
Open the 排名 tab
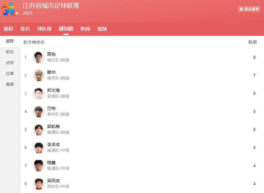pos(25,29)
